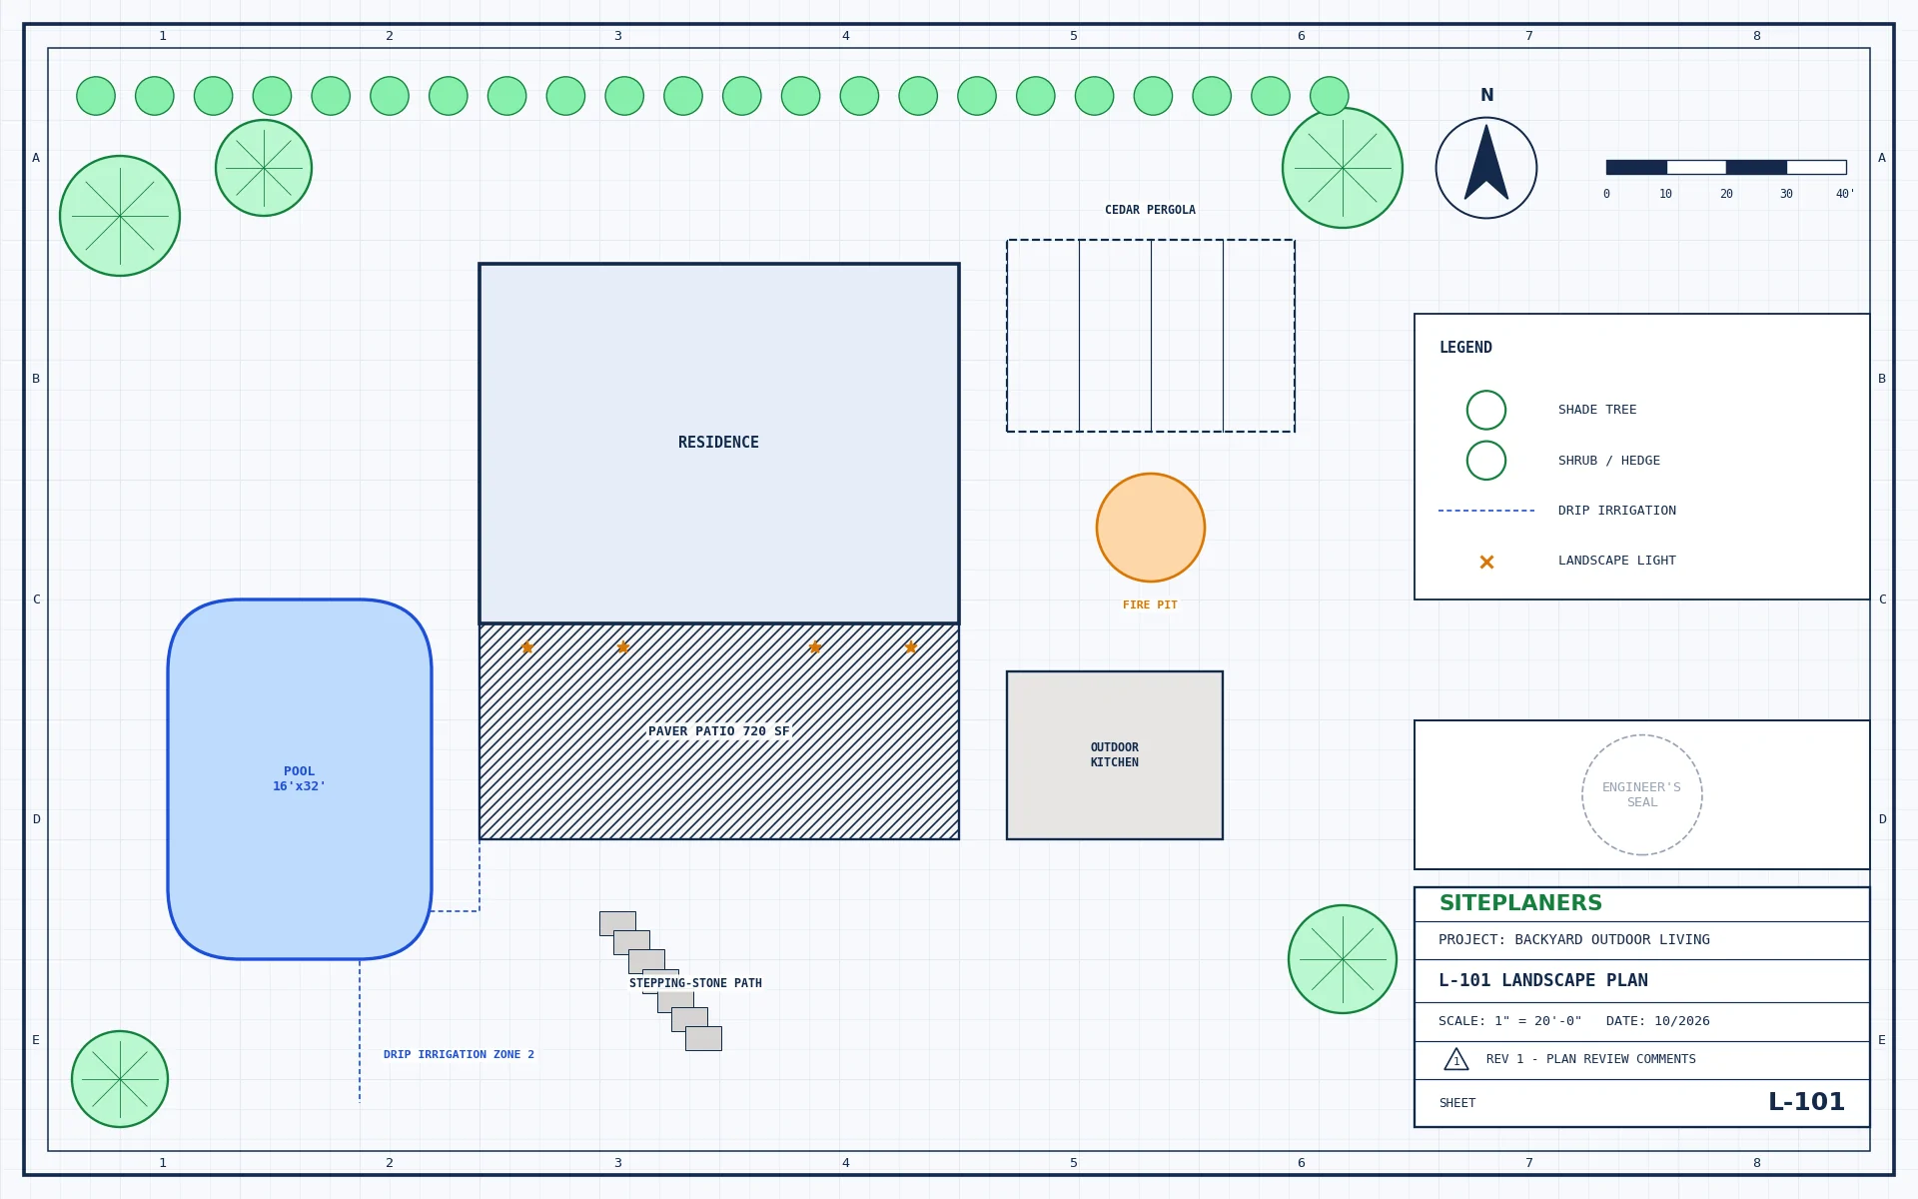1918x1199 pixels.
Task: Click the orange fire pit circle
Action: pyautogui.click(x=1151, y=528)
